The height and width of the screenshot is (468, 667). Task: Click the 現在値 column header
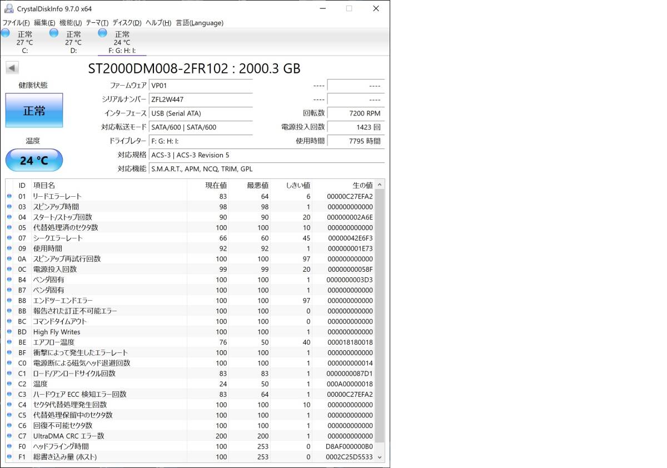click(216, 185)
